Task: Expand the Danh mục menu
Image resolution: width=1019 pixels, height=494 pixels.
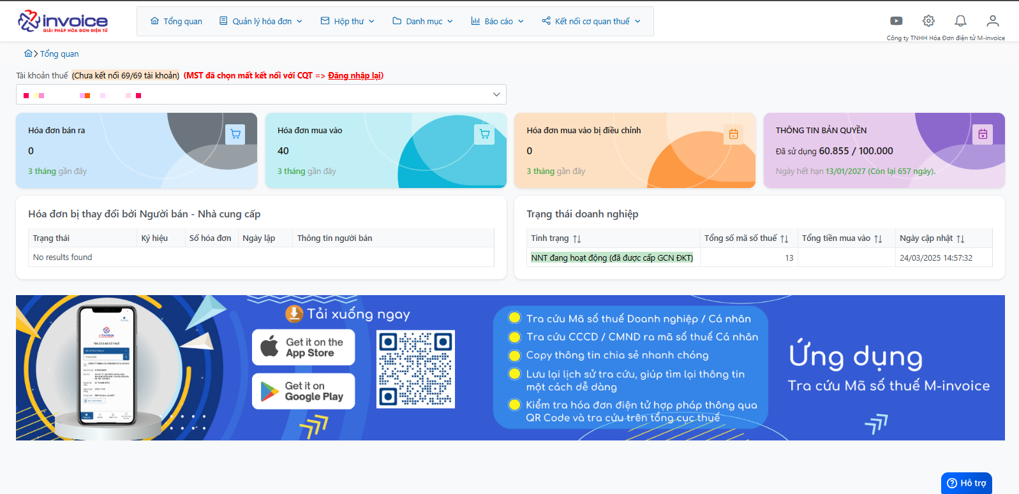Action: coord(423,21)
